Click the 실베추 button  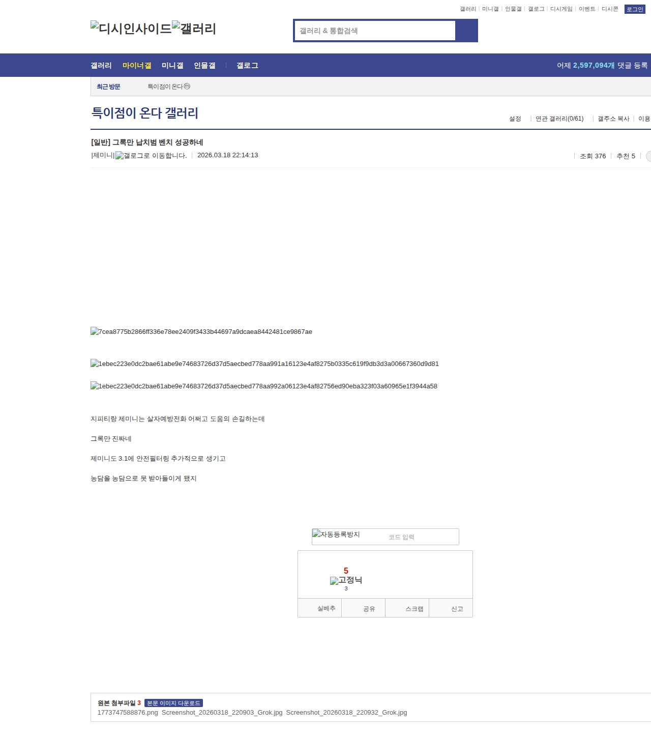(326, 608)
